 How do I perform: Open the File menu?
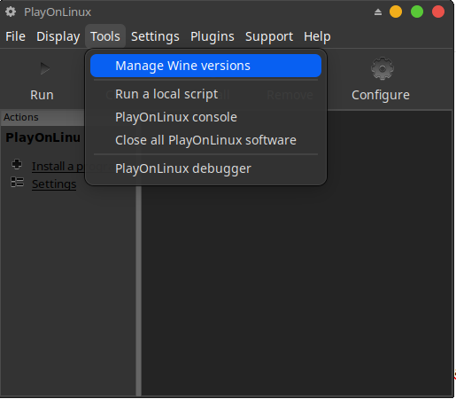(15, 36)
